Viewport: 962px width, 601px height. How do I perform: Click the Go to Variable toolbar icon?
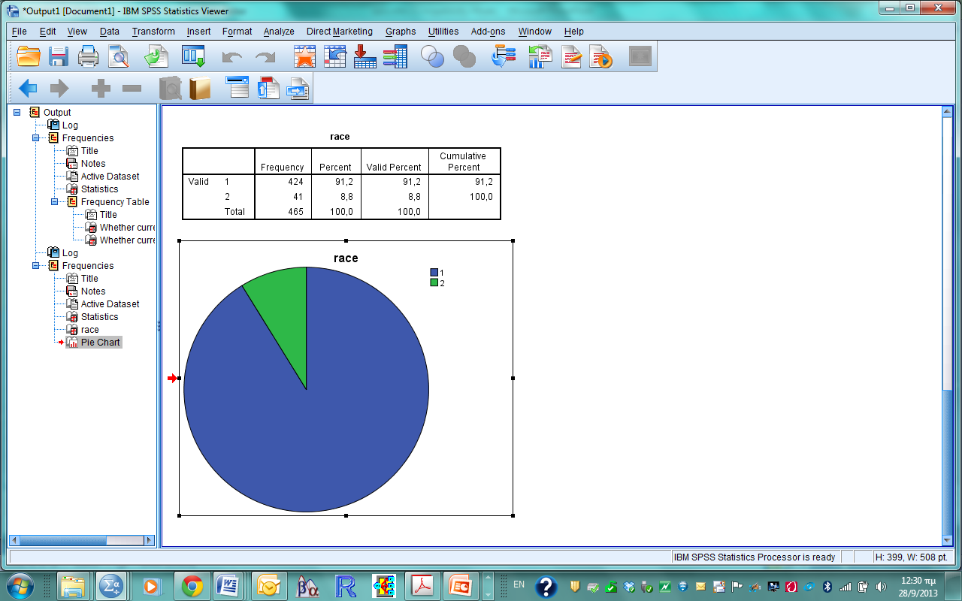(365, 56)
